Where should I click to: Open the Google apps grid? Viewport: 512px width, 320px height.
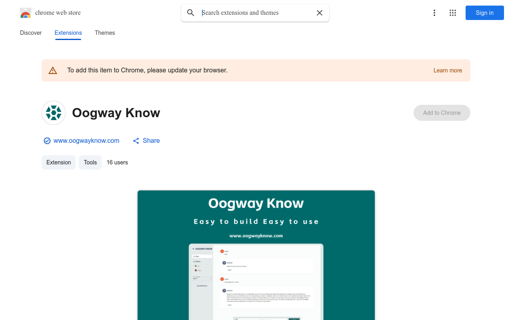[x=453, y=13]
